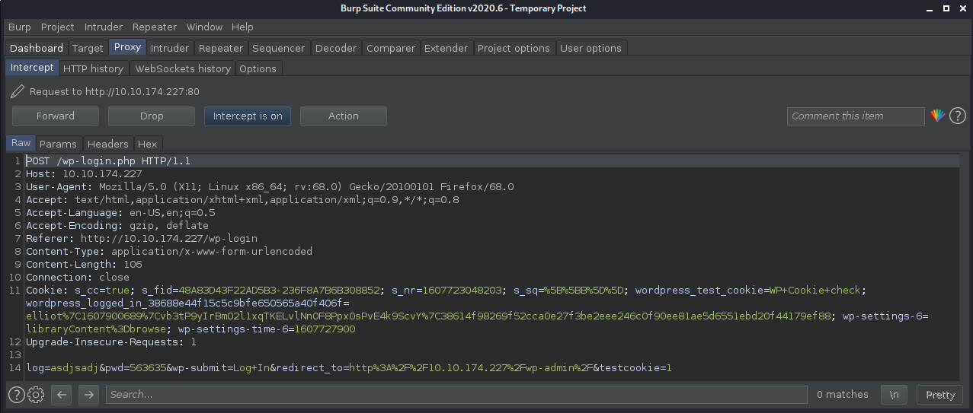973x413 pixels.
Task: Click the Upgrade-Insecure-Requests line
Action: tap(111, 342)
